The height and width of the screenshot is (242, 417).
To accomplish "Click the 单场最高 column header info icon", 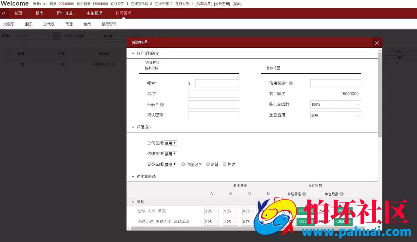I will point(304,194).
